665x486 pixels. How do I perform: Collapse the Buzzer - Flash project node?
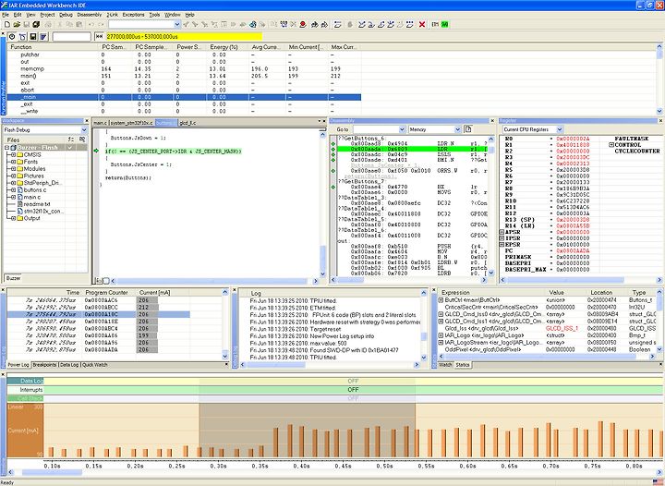point(7,148)
